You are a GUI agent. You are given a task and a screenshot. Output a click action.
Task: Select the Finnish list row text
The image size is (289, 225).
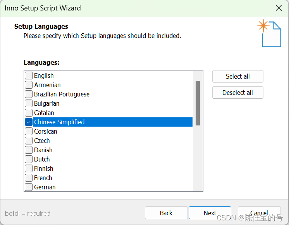(x=44, y=168)
